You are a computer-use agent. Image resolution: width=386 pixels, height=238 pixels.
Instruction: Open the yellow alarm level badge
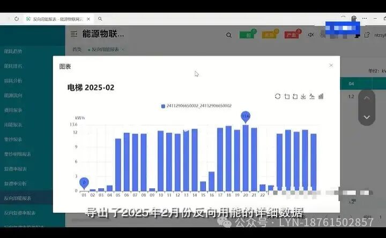(x=270, y=34)
